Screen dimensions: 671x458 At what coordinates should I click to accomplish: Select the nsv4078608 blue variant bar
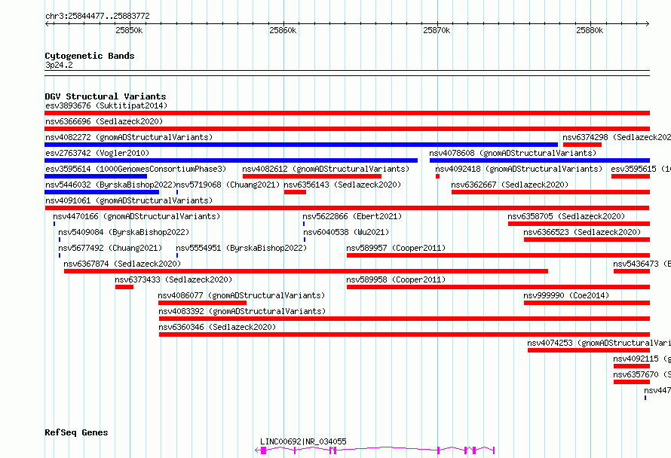[540, 160]
